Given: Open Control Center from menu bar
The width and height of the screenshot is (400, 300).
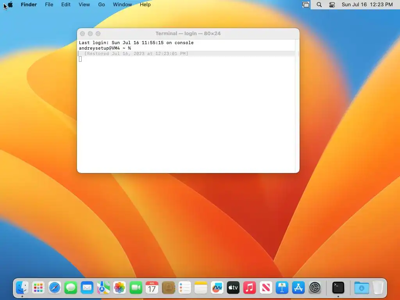Looking at the screenshot, I should [332, 5].
